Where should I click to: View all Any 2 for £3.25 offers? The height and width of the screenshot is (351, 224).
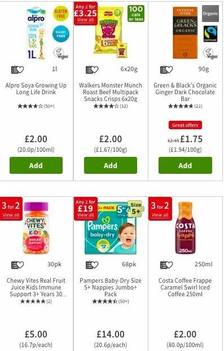pyautogui.click(x=86, y=20)
